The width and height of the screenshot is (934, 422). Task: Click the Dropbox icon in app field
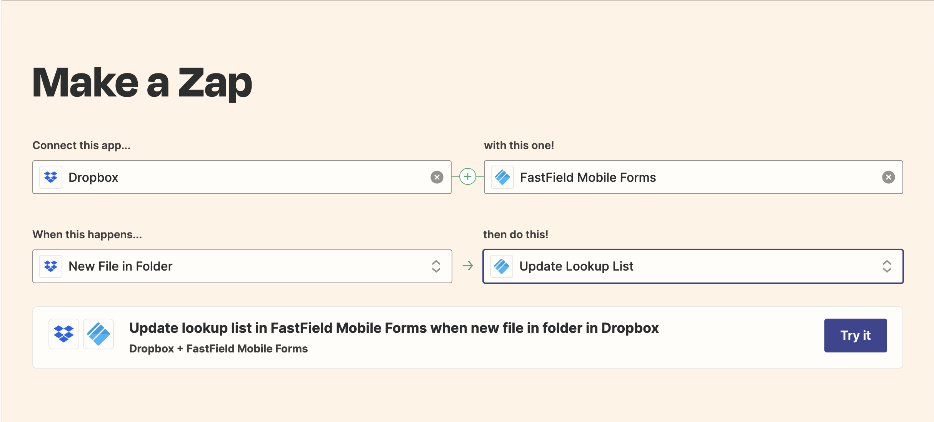[51, 177]
